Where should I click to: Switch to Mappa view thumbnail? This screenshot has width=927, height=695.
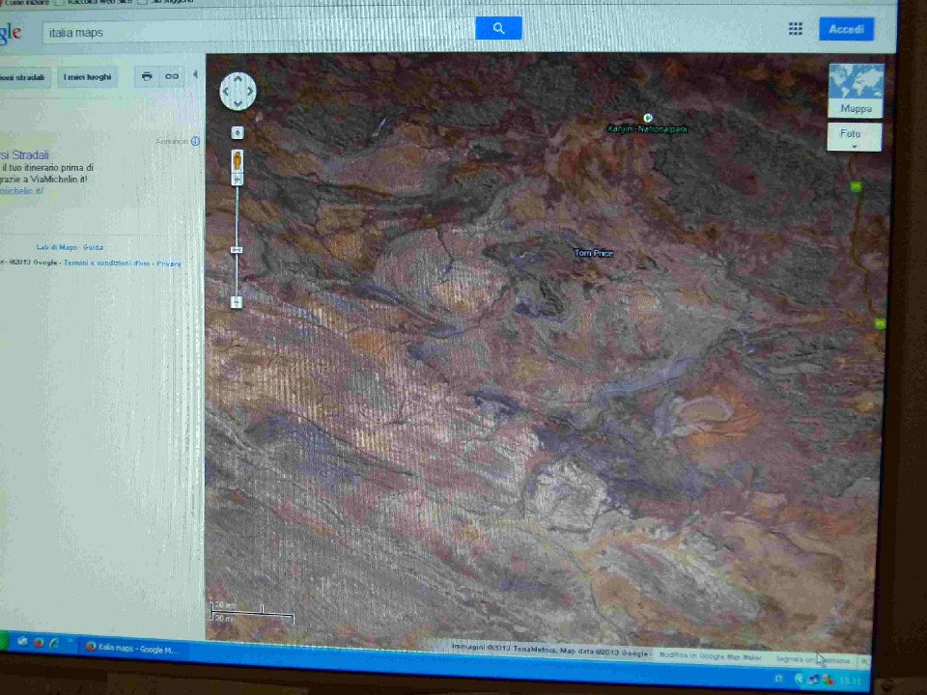tap(856, 91)
